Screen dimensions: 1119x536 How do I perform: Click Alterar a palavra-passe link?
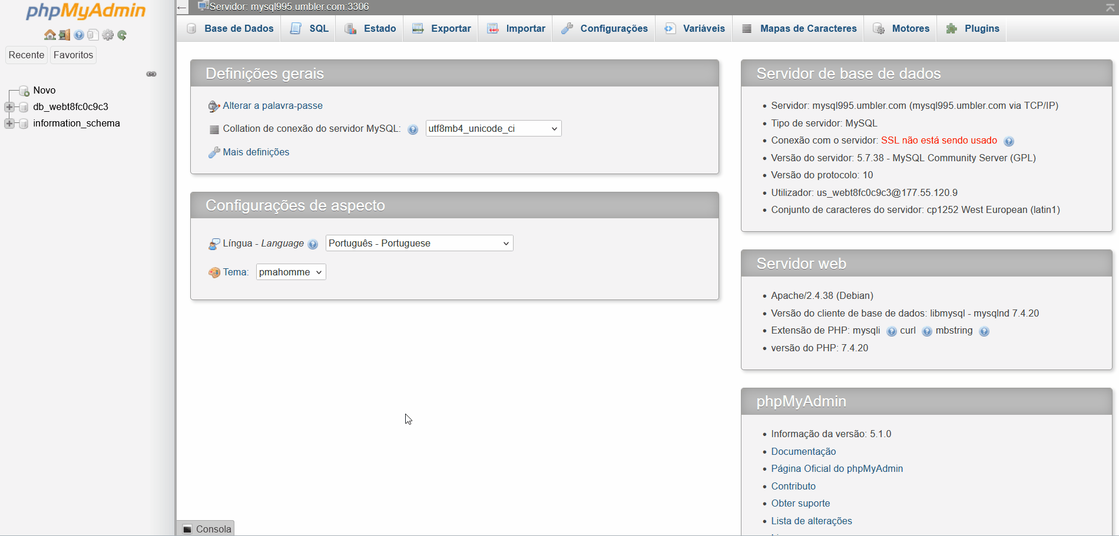pyautogui.click(x=273, y=106)
